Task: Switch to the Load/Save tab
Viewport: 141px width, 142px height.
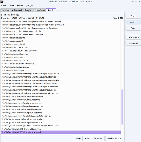Action: [39, 10]
